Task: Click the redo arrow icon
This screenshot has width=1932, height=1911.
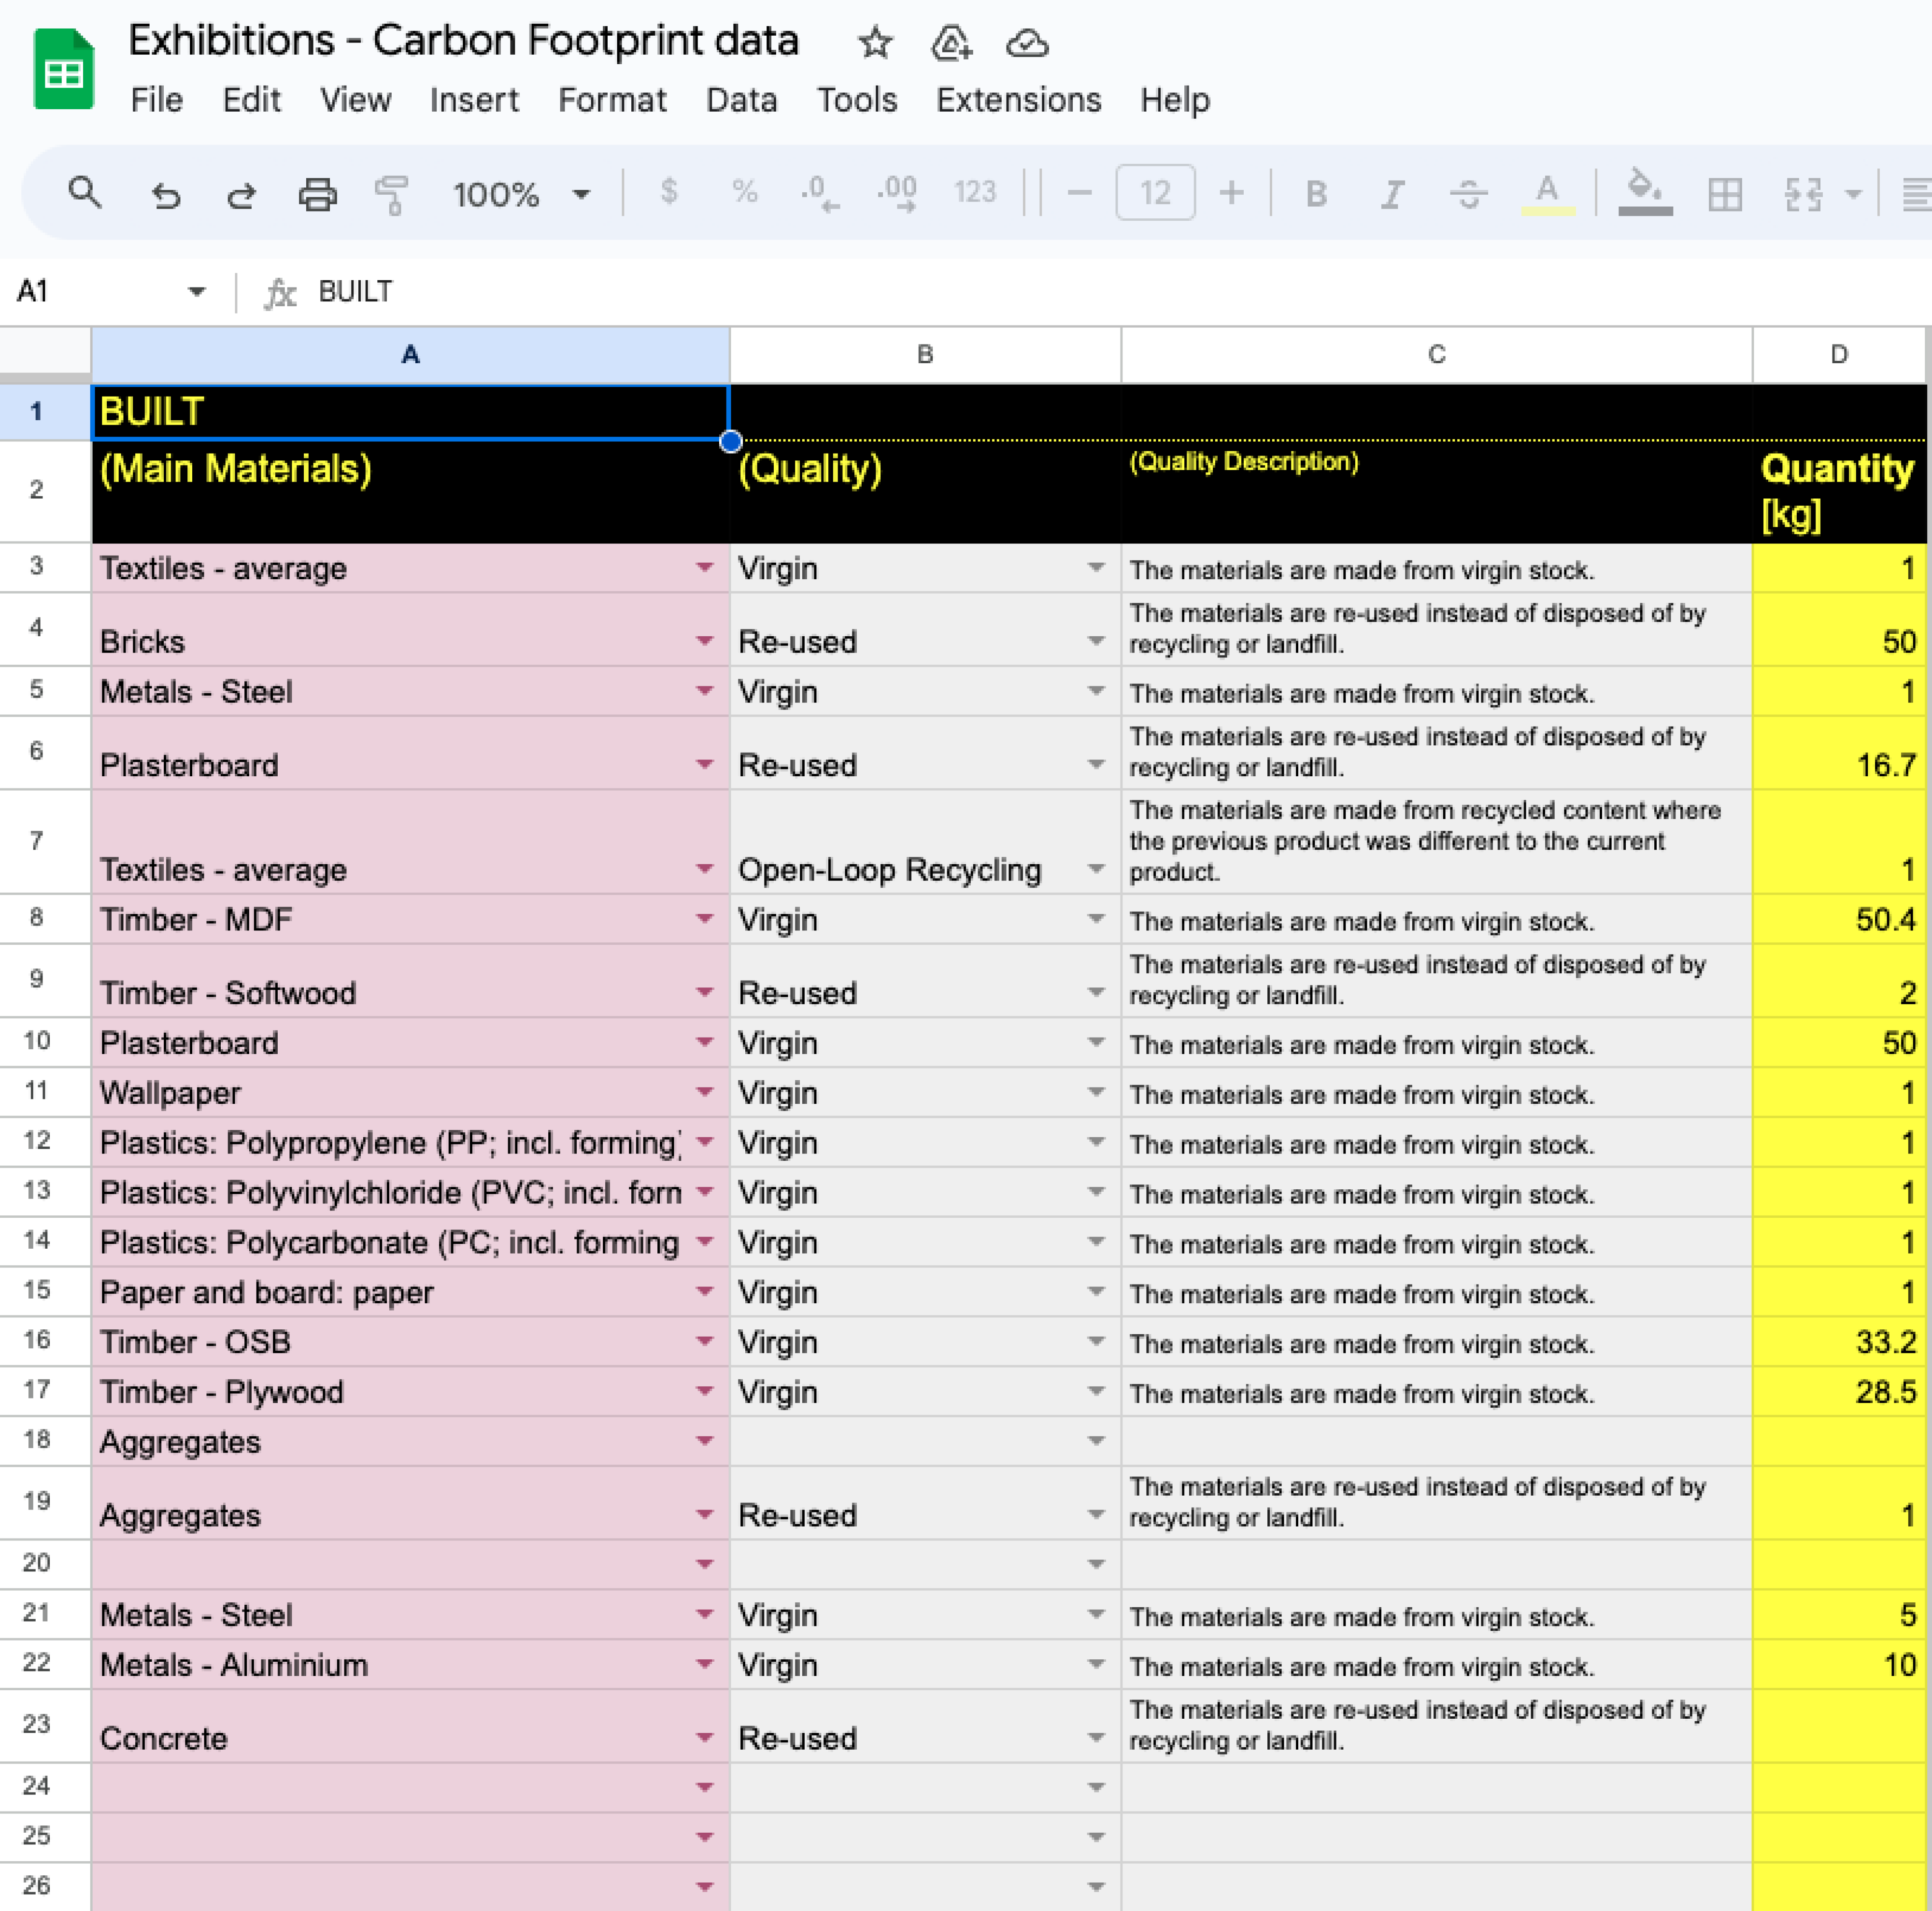Action: point(241,193)
